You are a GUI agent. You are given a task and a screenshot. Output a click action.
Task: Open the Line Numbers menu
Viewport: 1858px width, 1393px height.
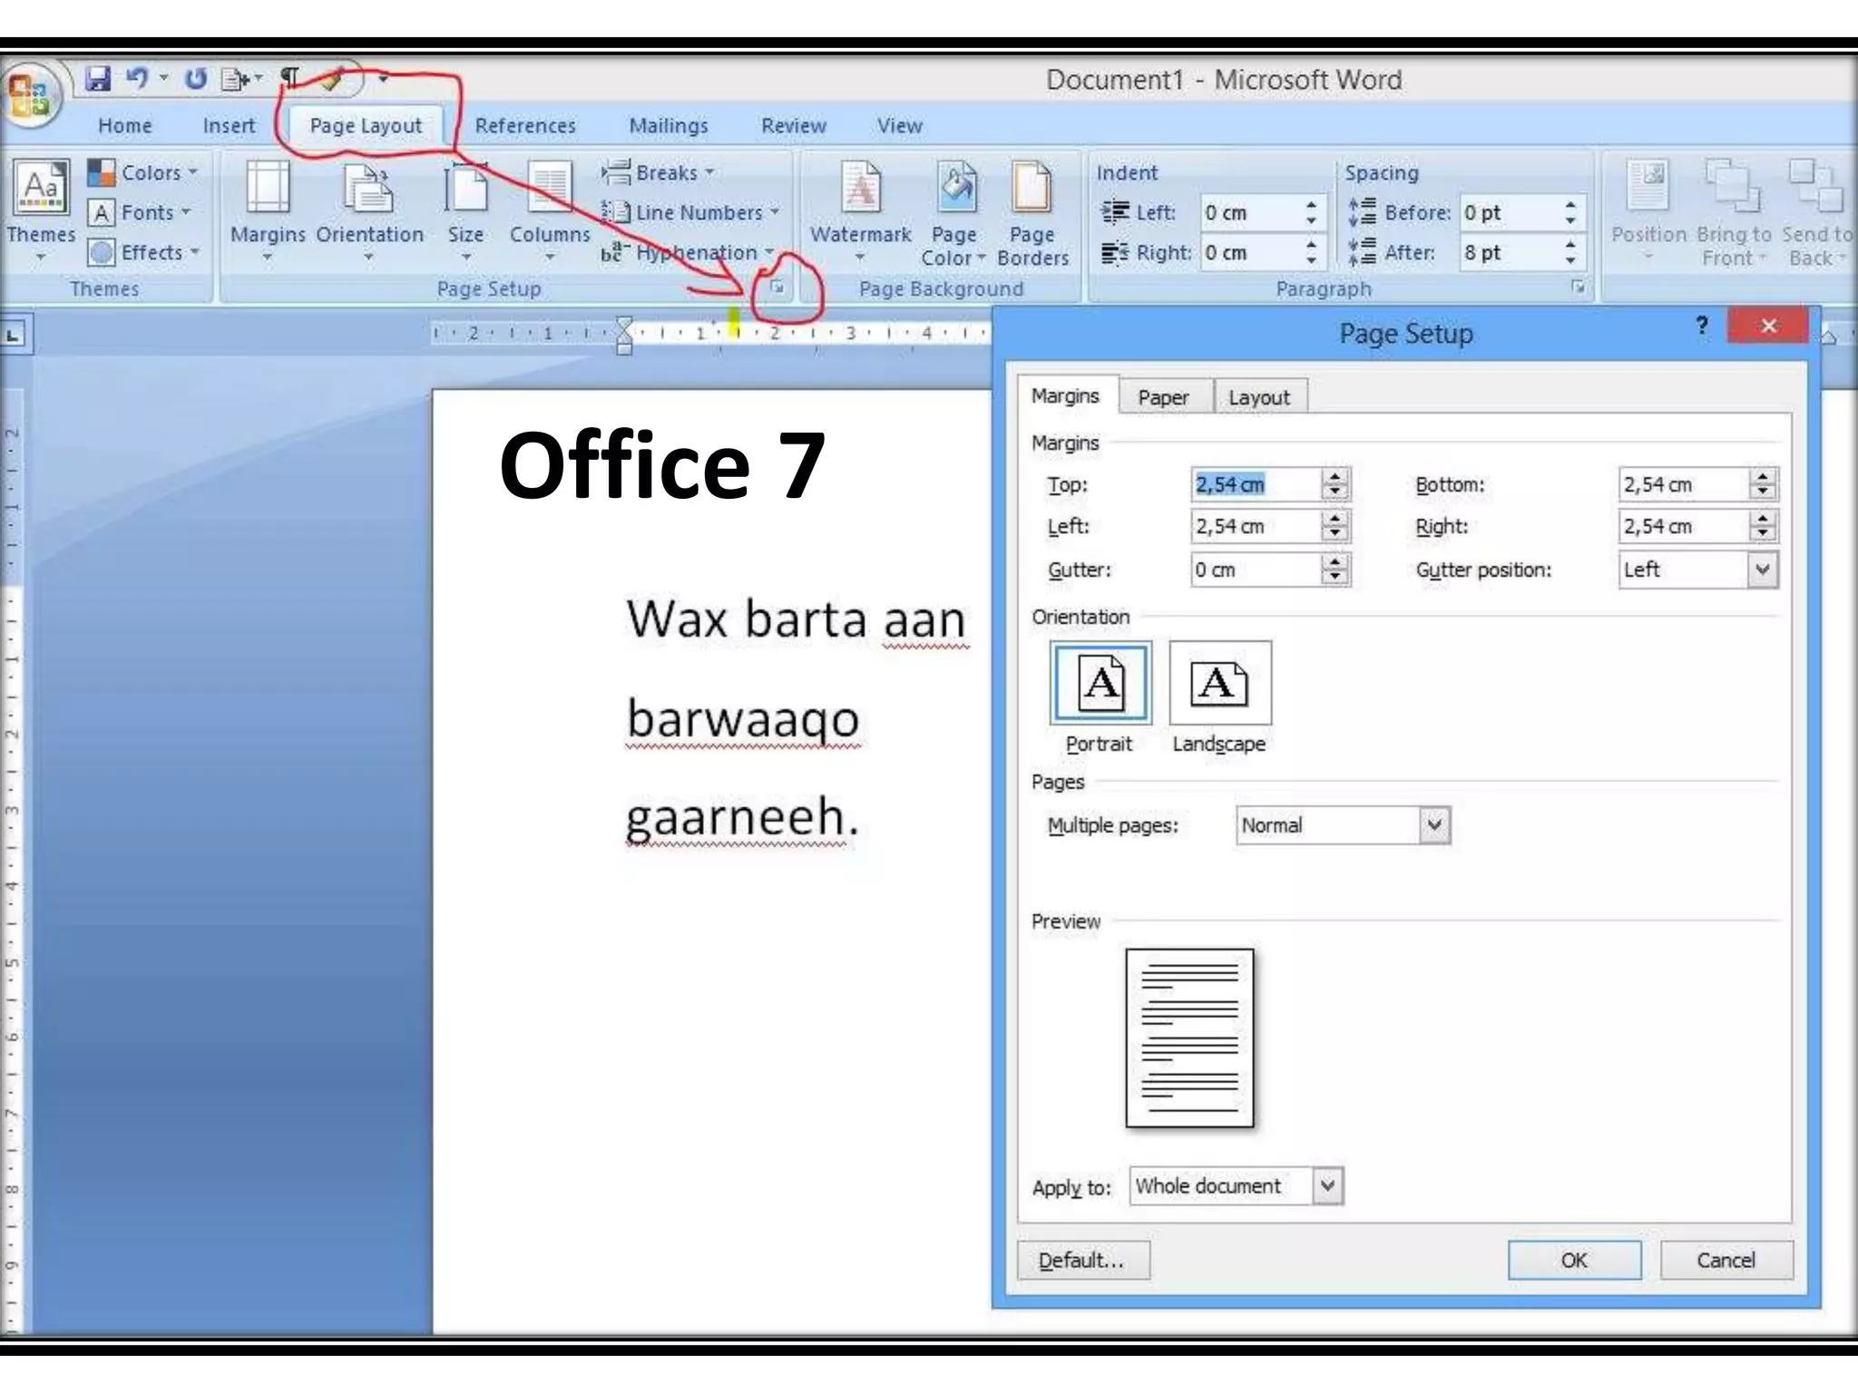(x=690, y=212)
